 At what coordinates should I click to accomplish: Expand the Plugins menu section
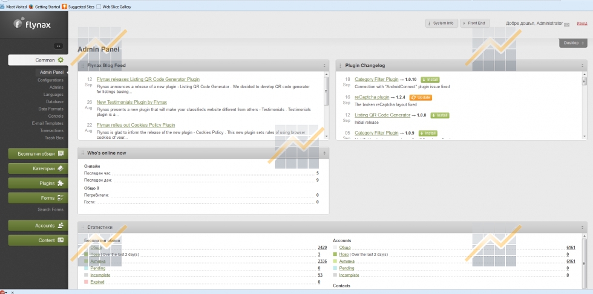38,184
